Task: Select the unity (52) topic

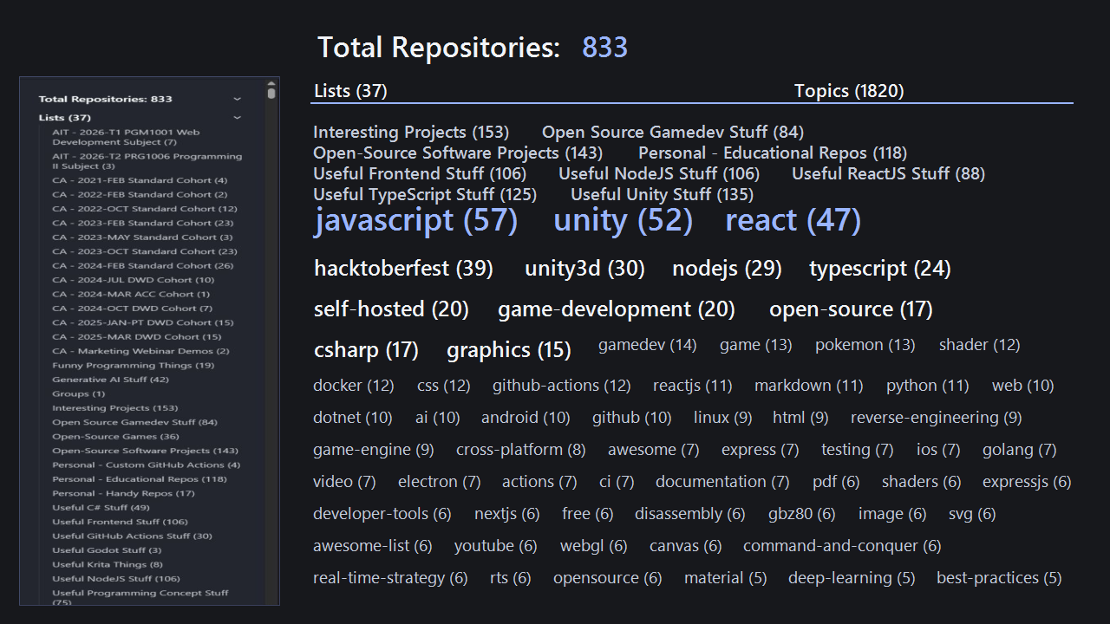Action: (x=624, y=220)
